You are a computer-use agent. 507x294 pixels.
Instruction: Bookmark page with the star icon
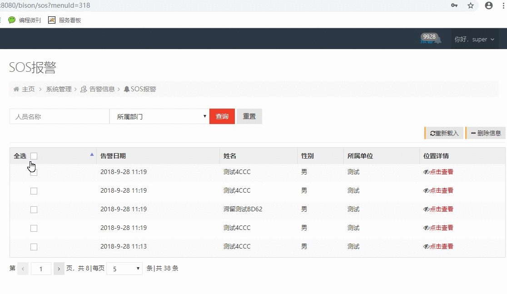point(471,5)
